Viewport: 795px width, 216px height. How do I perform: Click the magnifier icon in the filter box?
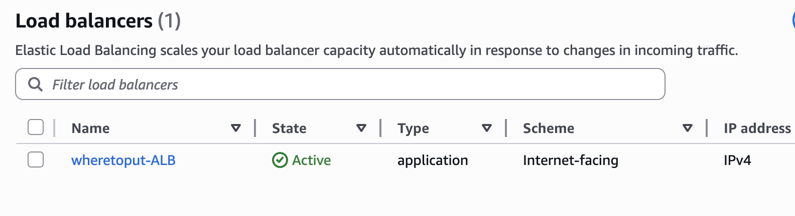tap(35, 84)
